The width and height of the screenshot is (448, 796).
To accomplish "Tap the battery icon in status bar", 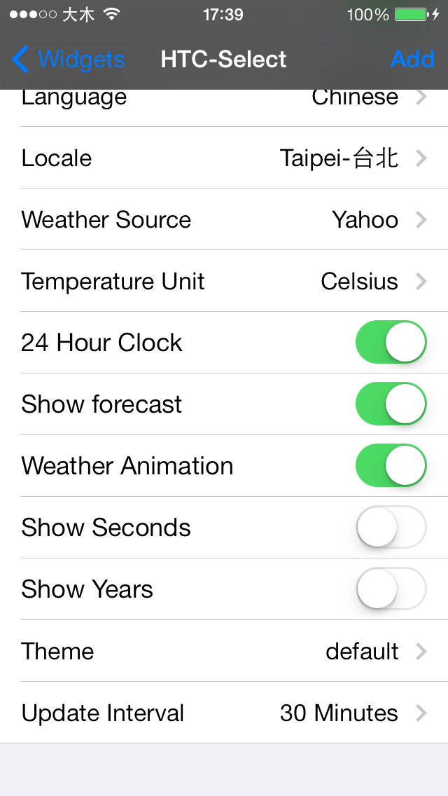I will pyautogui.click(x=411, y=15).
